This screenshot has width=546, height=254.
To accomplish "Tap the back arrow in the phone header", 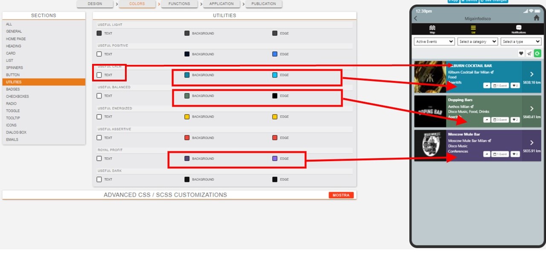I will tap(416, 19).
